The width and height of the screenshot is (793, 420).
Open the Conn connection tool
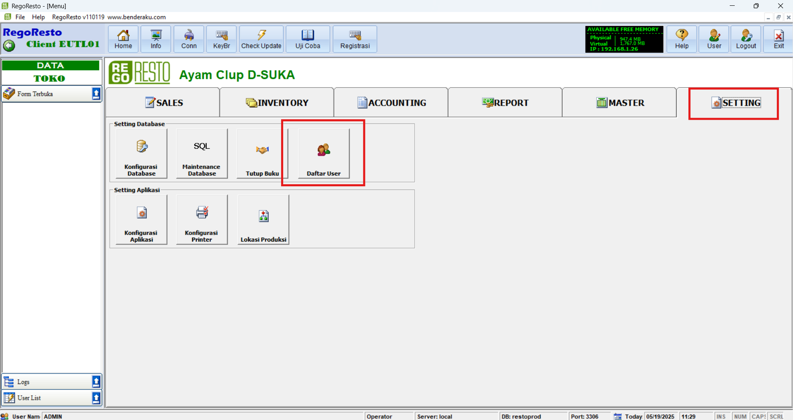tap(189, 39)
